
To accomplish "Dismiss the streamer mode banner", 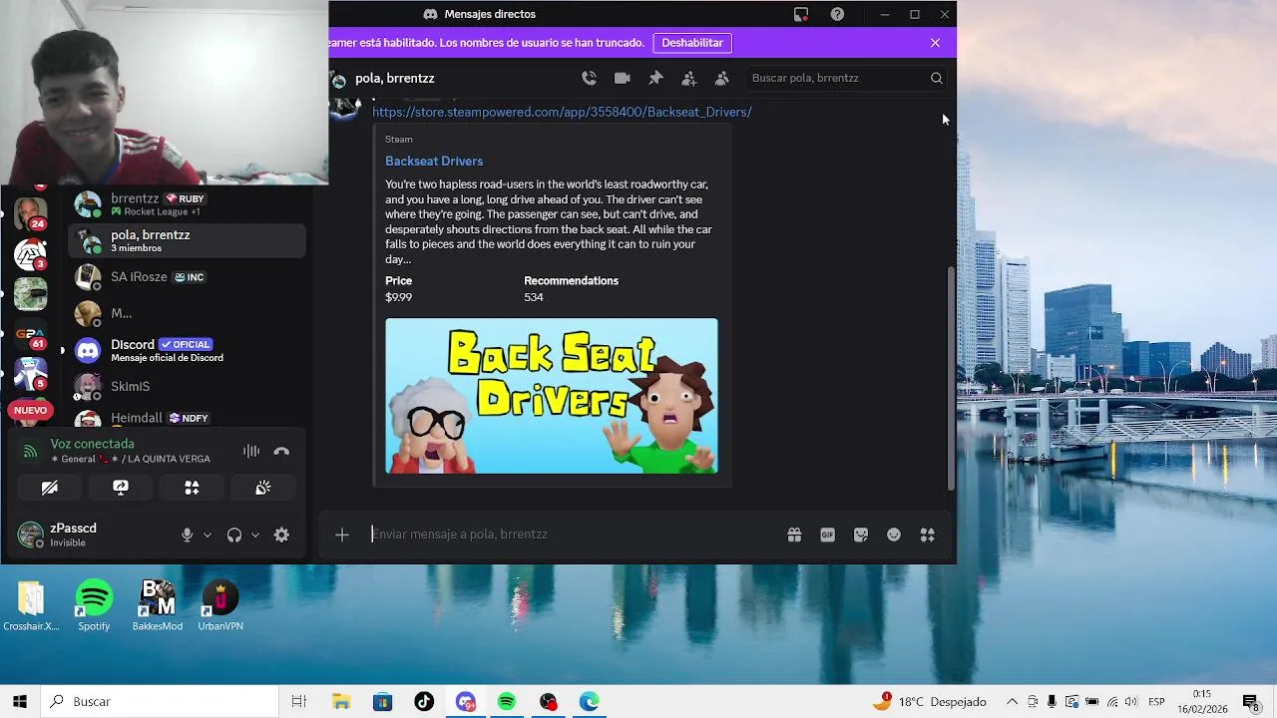I will [935, 43].
